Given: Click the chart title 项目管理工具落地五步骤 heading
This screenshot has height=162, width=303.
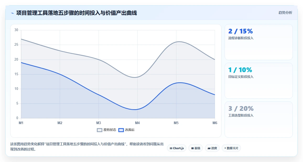Looking at the screenshot, I should [77, 13].
